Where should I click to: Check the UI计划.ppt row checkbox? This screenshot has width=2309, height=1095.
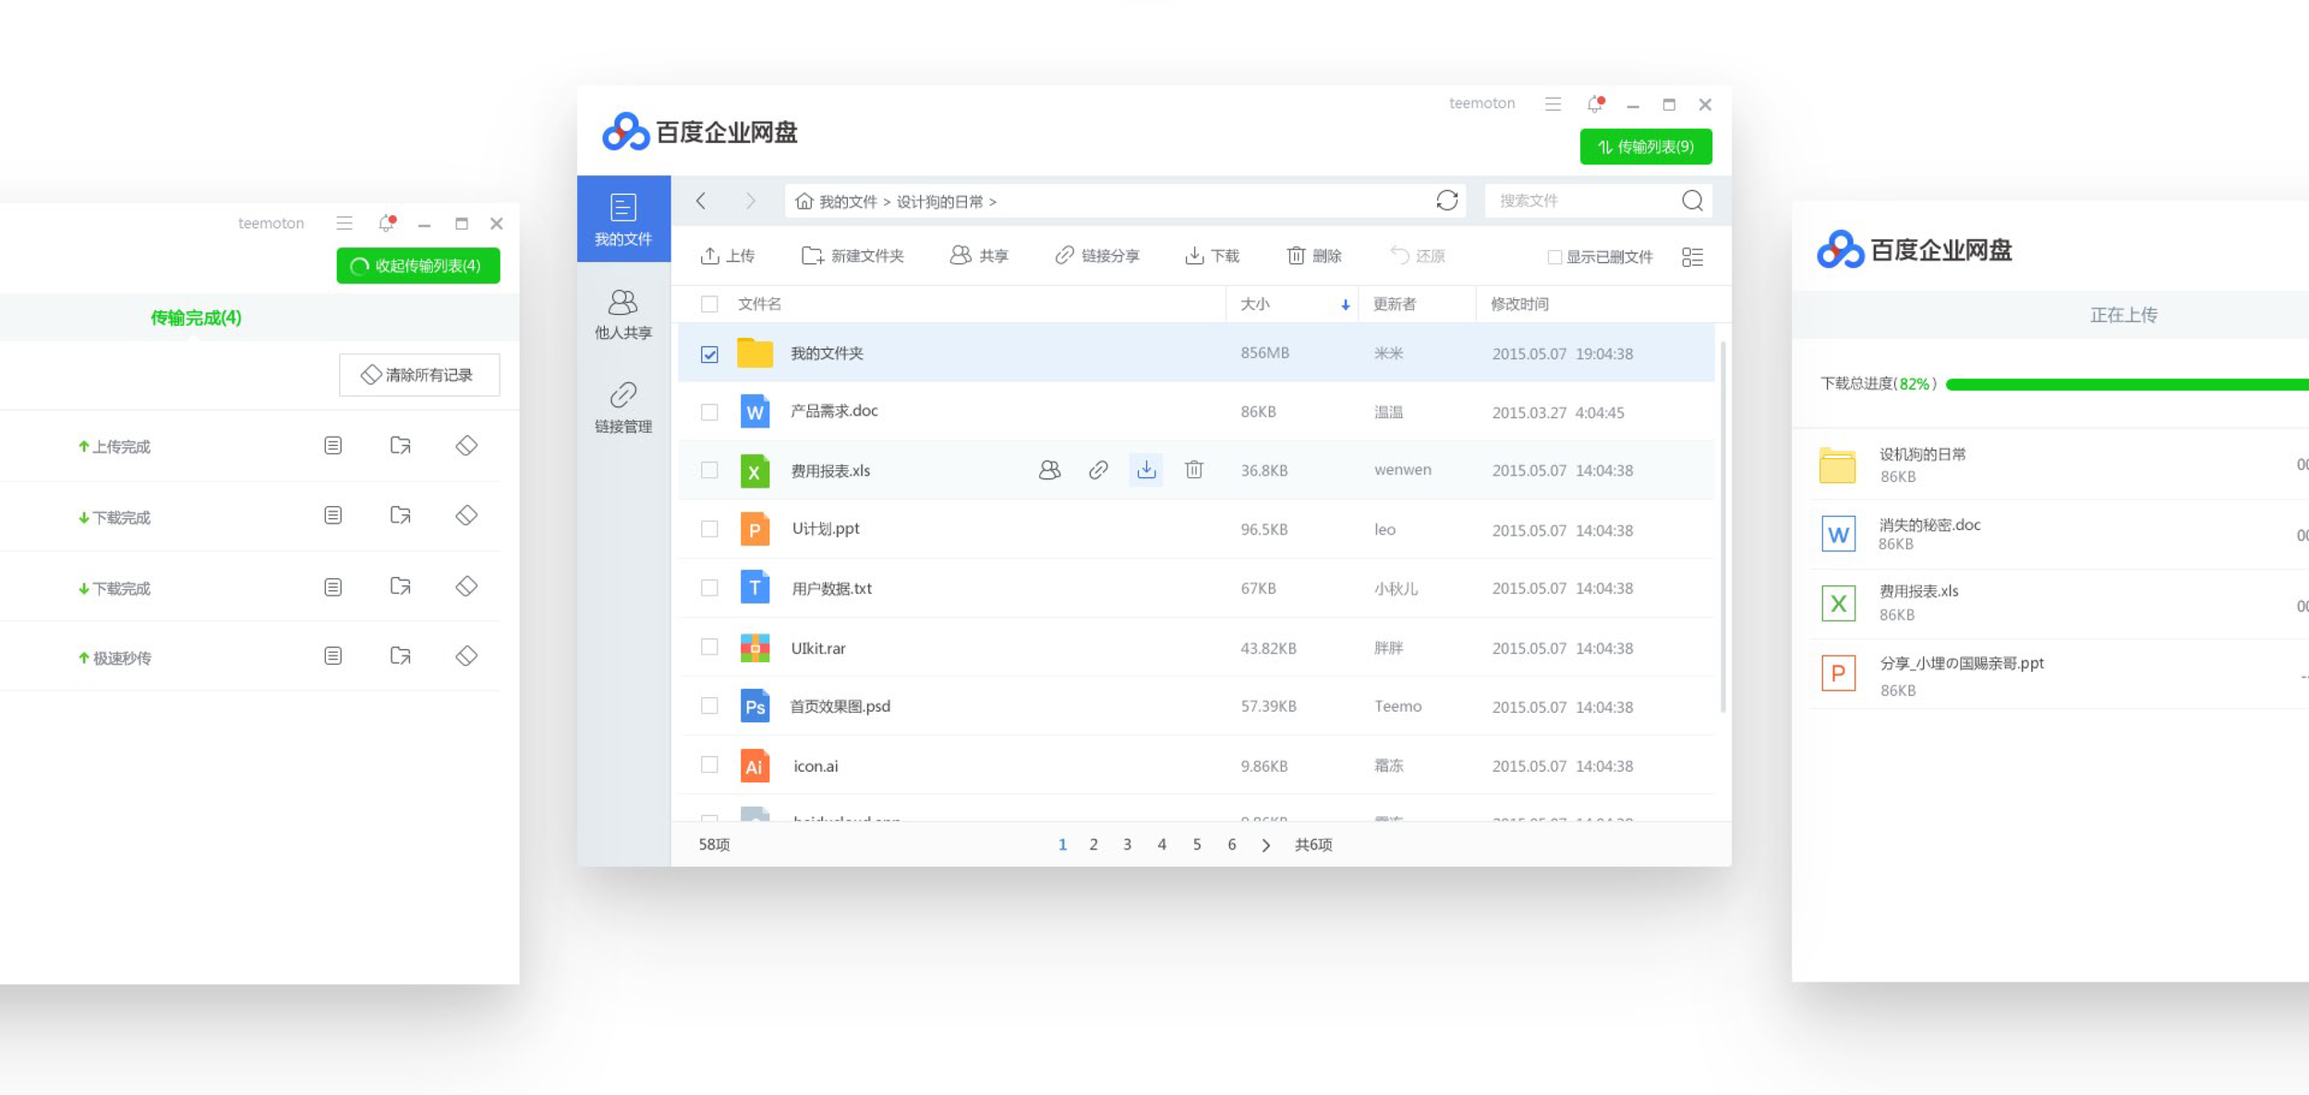tap(709, 529)
